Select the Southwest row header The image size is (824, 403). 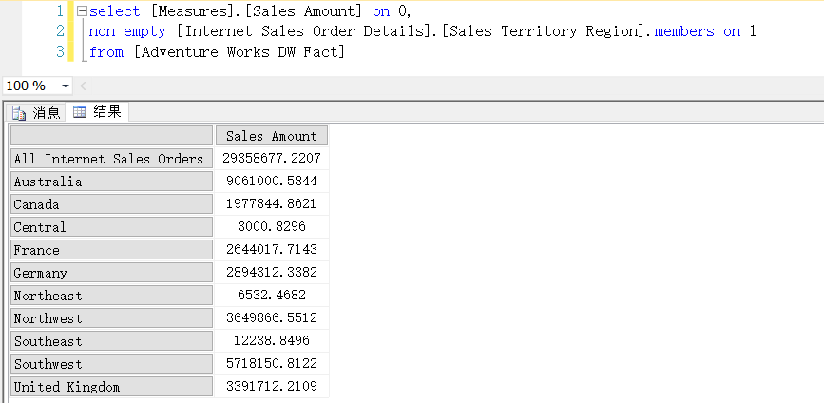pos(111,364)
